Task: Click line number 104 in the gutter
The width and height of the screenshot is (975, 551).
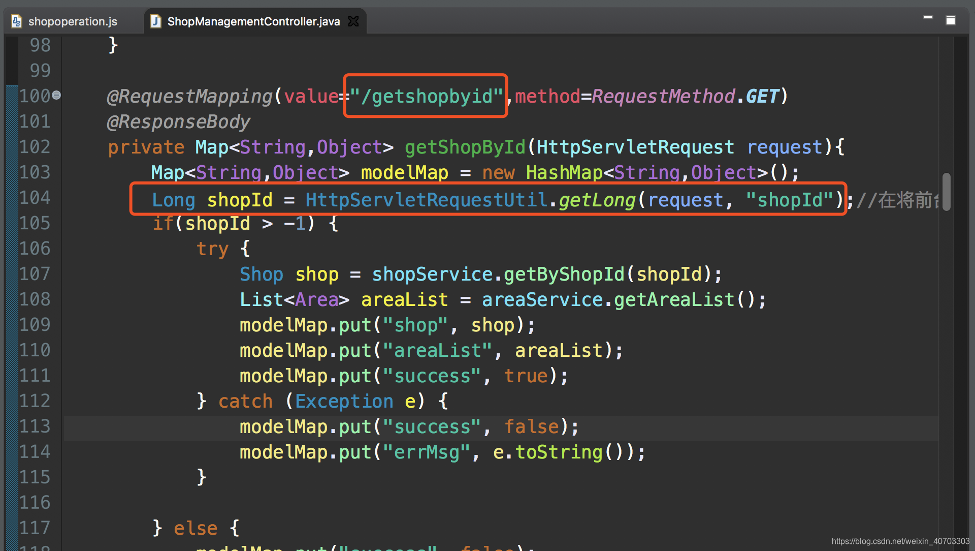Action: point(35,198)
